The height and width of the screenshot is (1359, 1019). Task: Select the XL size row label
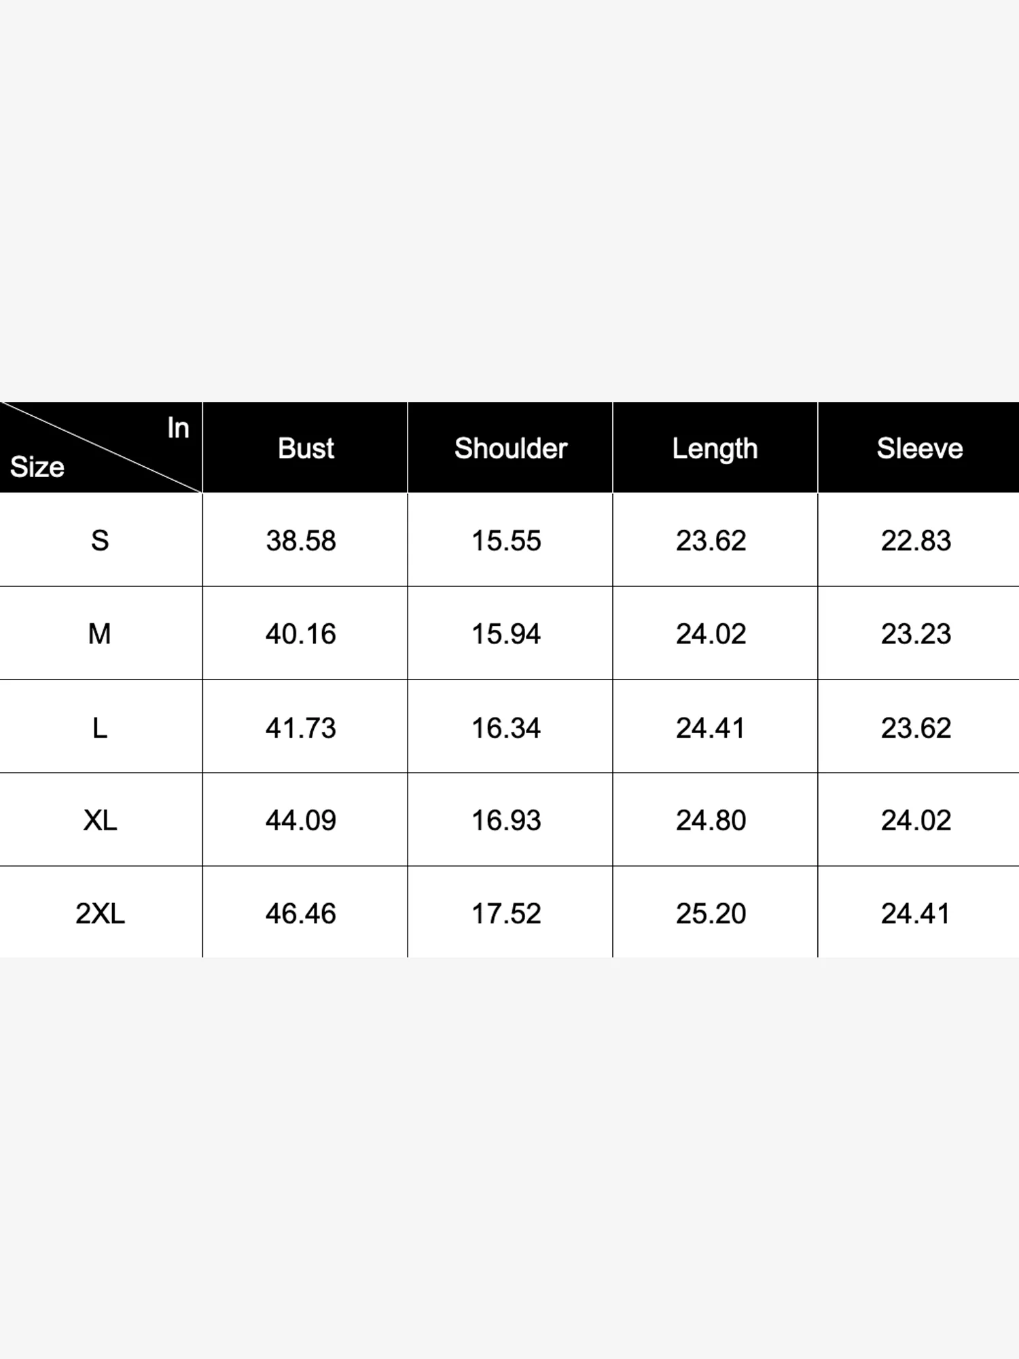pos(100,820)
